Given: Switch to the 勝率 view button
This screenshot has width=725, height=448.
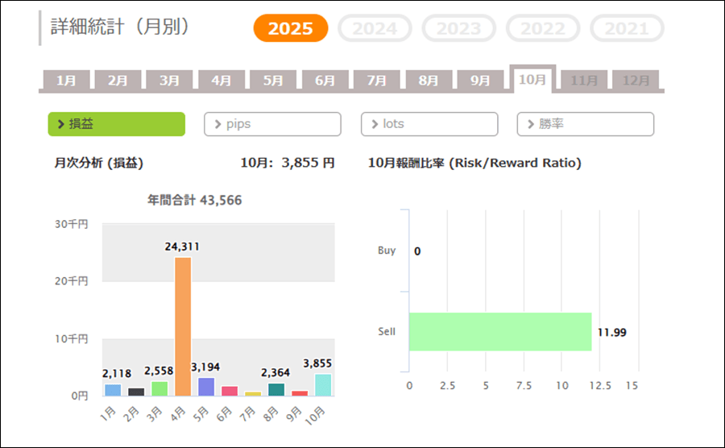Looking at the screenshot, I should pos(586,124).
